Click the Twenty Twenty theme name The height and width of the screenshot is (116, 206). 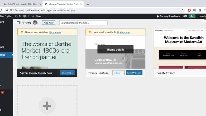click(165, 73)
